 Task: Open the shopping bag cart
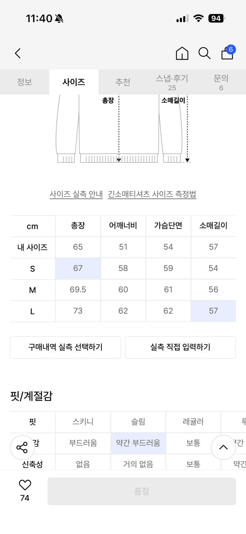pos(227,53)
